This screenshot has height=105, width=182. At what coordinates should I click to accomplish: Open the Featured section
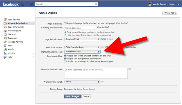click(x=12, y=34)
